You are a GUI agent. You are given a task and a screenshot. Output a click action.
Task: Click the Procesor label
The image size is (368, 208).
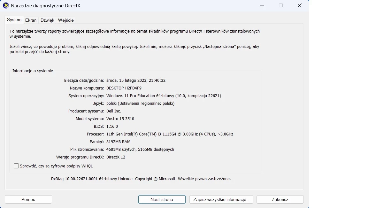coord(96,134)
